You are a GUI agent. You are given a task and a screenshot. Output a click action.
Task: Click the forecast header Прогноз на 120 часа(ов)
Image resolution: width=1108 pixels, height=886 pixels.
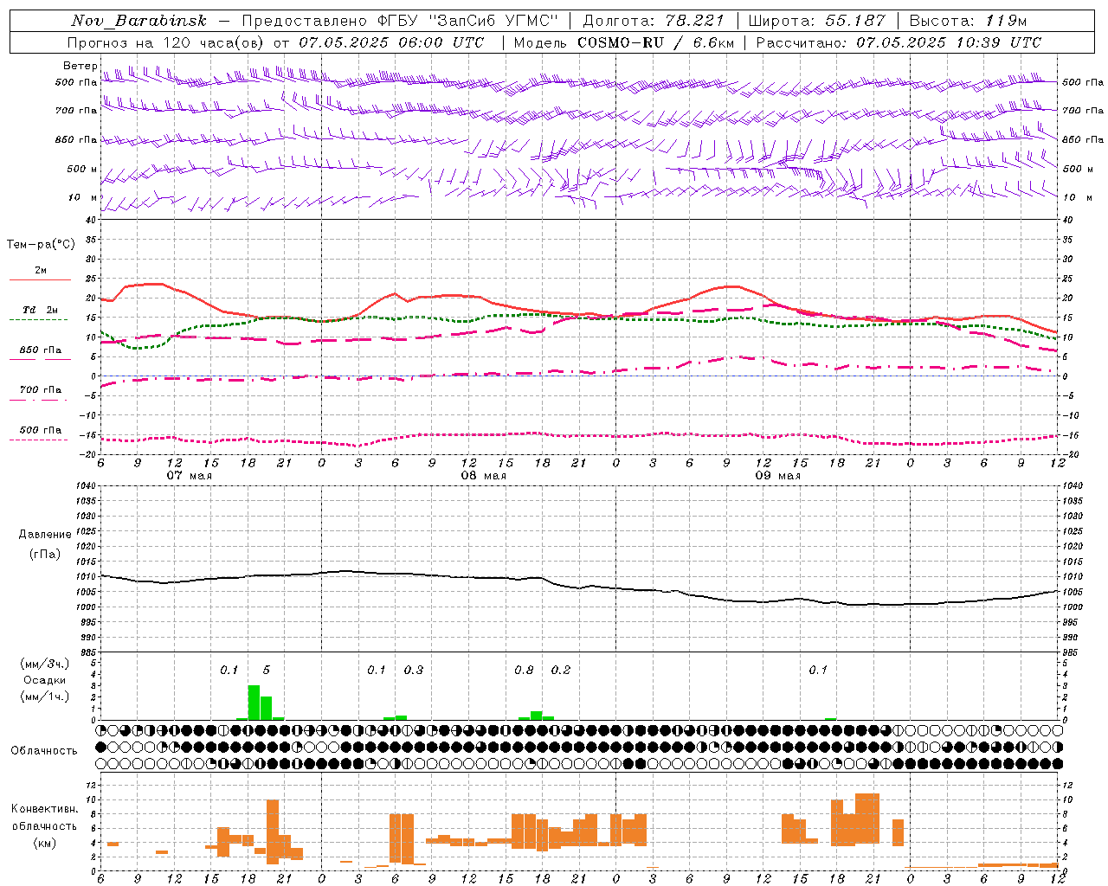(166, 42)
